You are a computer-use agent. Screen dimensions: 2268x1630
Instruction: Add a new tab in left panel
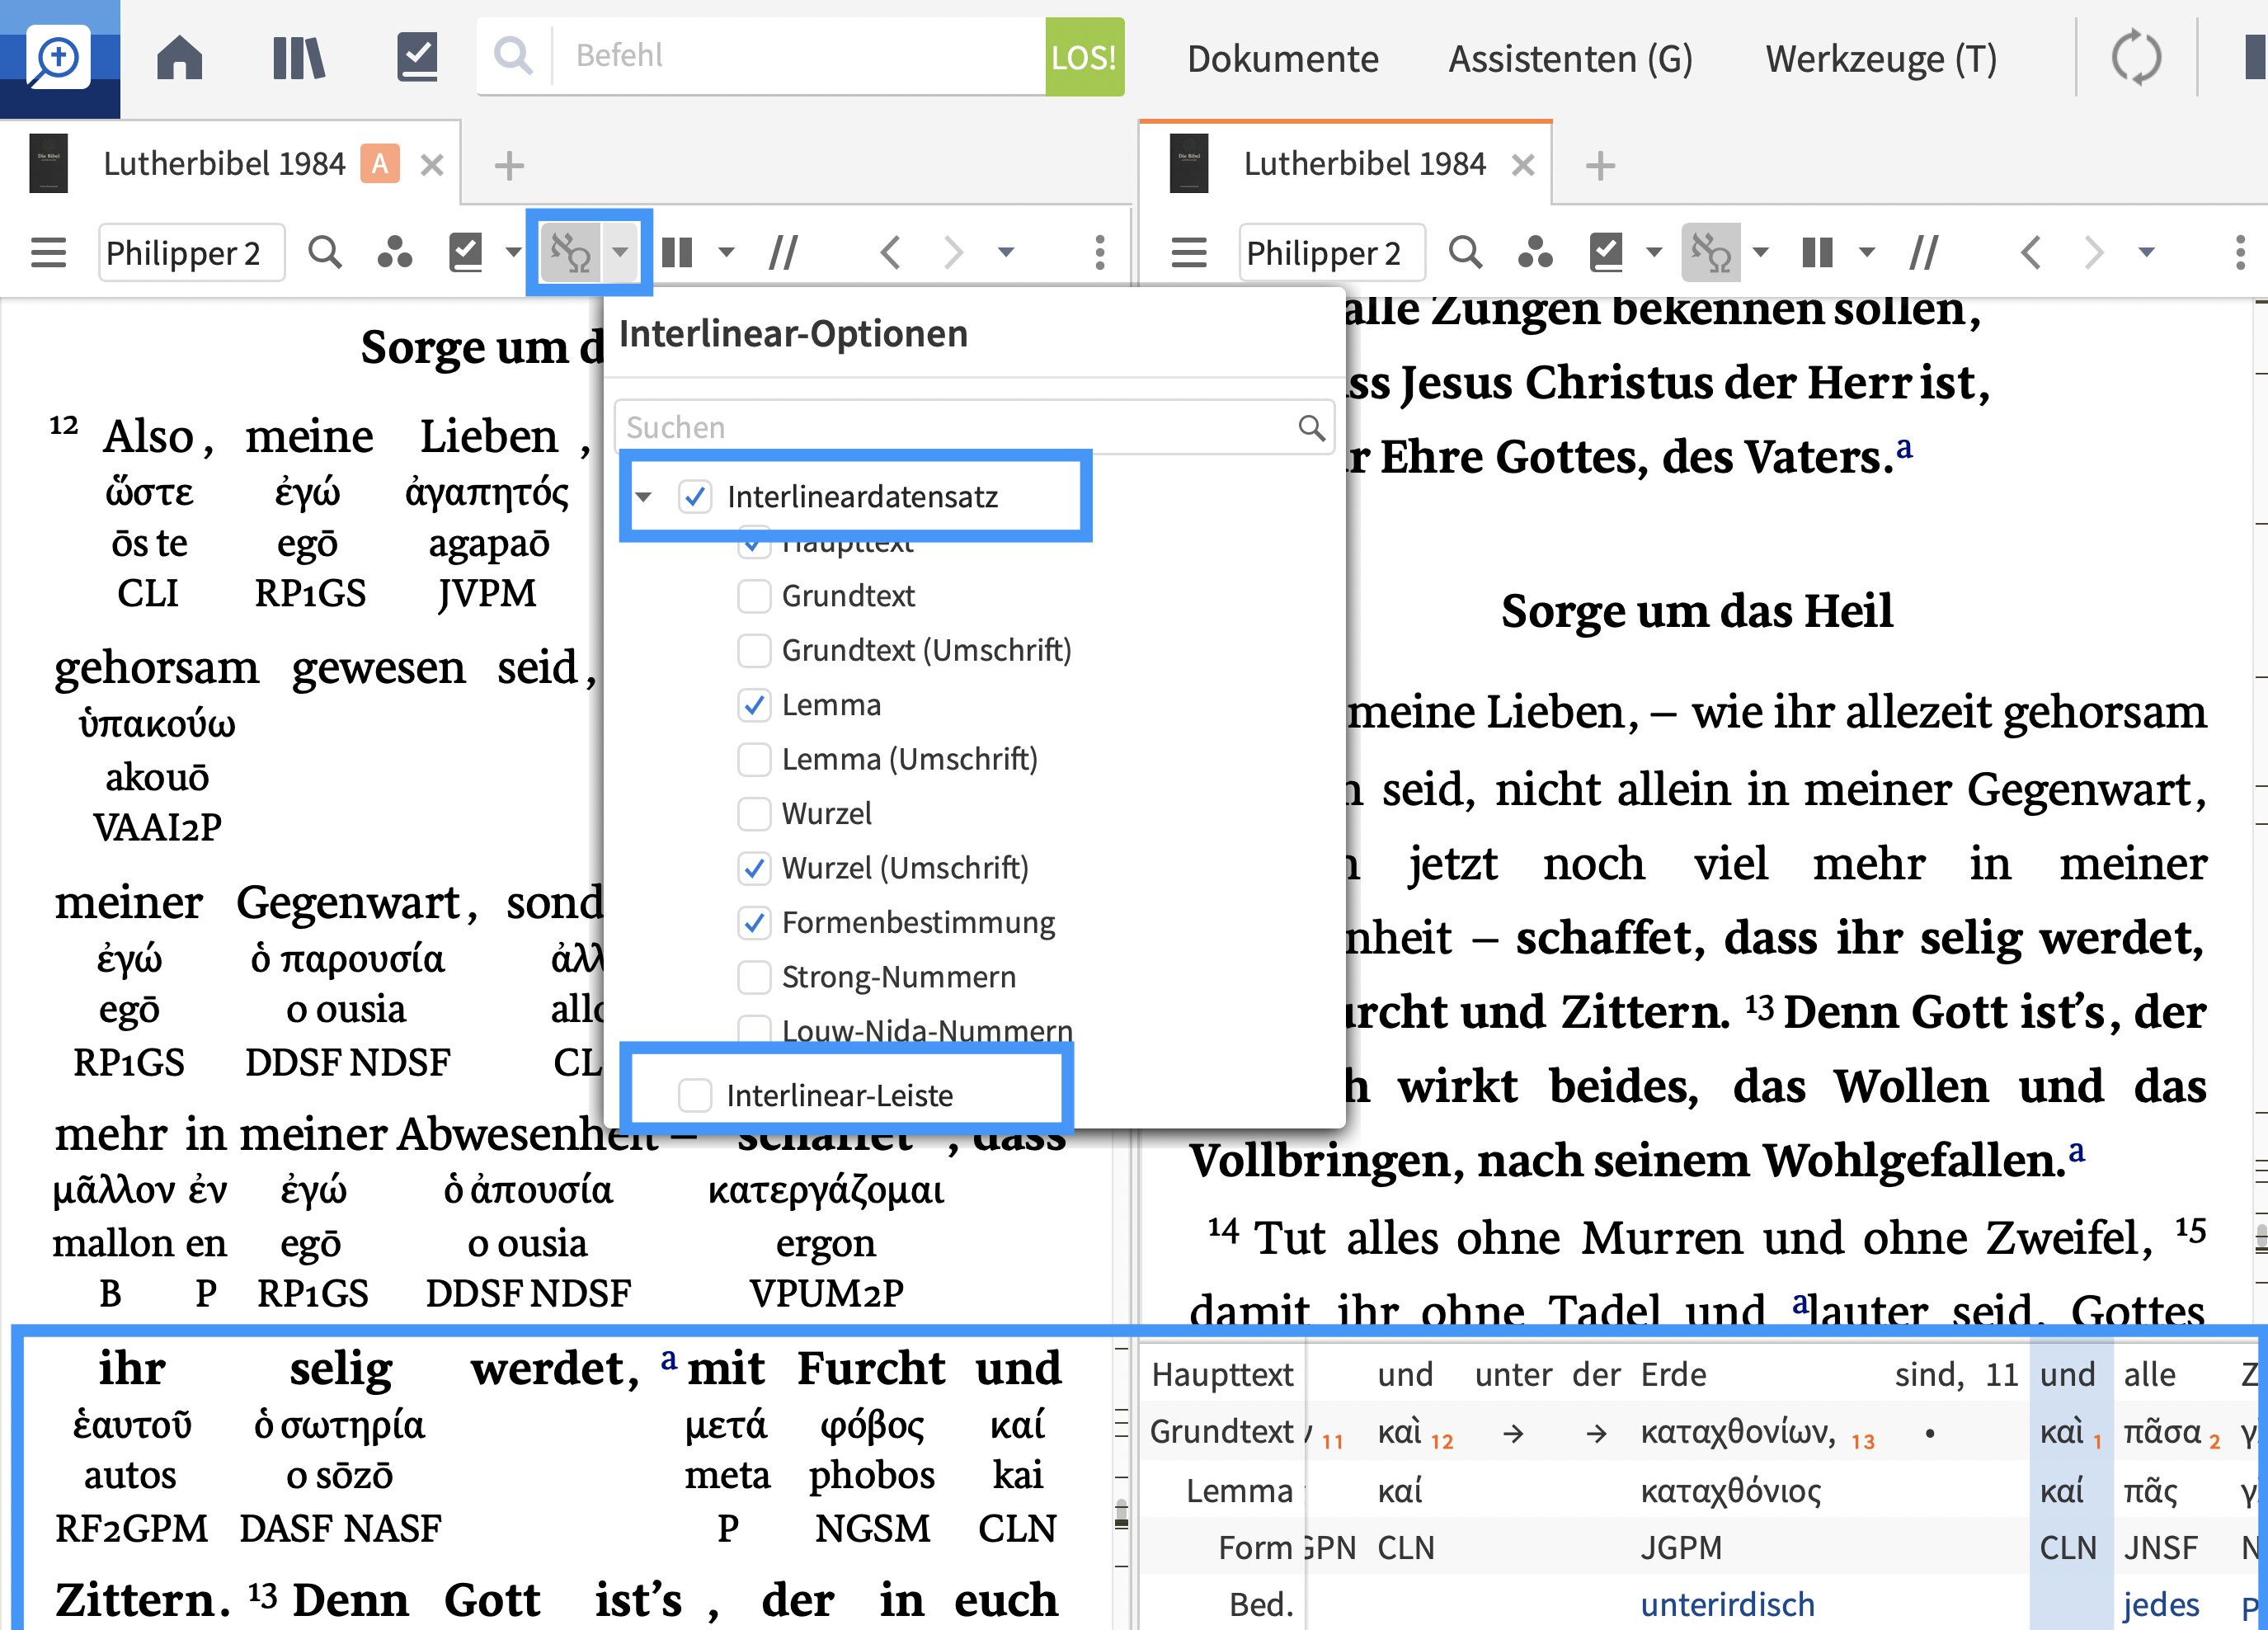[x=510, y=165]
